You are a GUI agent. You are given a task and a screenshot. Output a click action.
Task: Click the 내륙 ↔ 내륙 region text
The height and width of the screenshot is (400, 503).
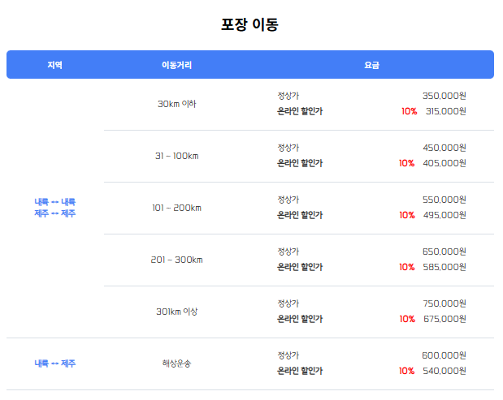coord(55,201)
